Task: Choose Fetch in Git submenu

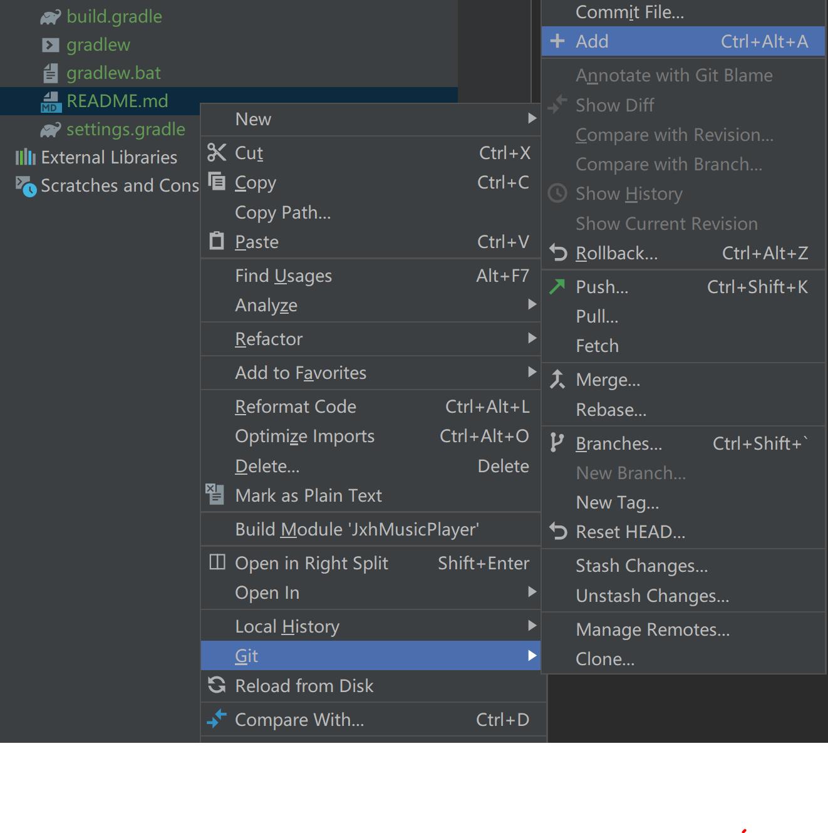Action: coord(683,346)
